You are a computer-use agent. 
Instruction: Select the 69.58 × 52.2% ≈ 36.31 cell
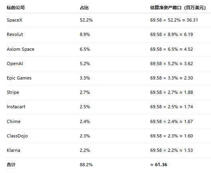click(174, 20)
